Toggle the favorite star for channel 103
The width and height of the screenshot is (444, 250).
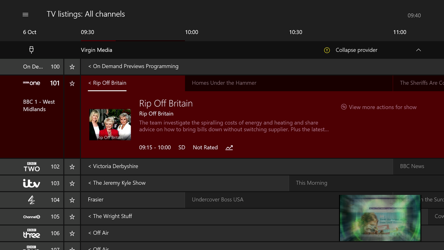(x=72, y=183)
